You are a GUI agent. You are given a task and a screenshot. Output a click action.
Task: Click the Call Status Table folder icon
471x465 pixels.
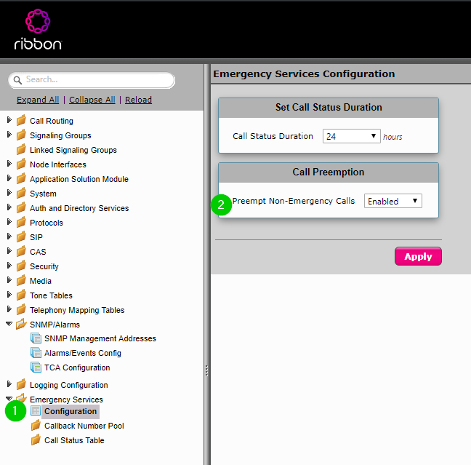tap(36, 440)
